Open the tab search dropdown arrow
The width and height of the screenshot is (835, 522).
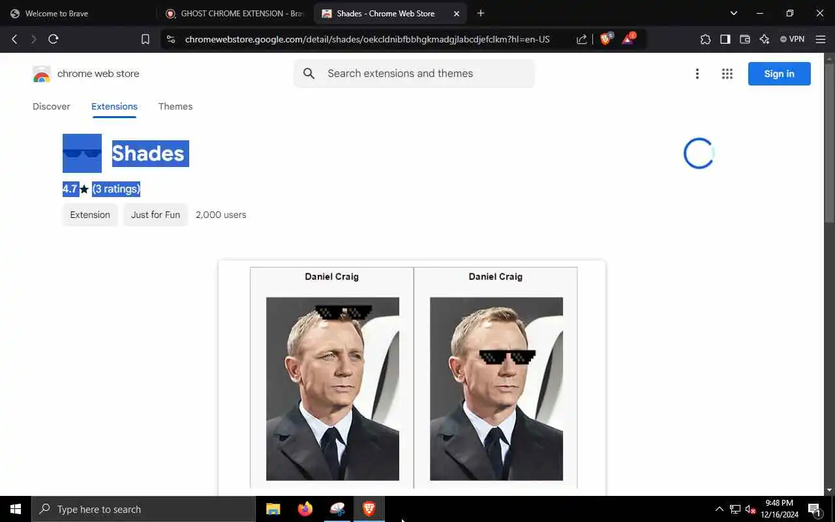click(x=734, y=13)
